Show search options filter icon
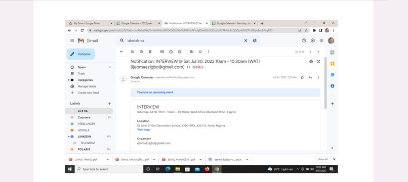The height and width of the screenshot is (182, 408). pyautogui.click(x=255, y=40)
